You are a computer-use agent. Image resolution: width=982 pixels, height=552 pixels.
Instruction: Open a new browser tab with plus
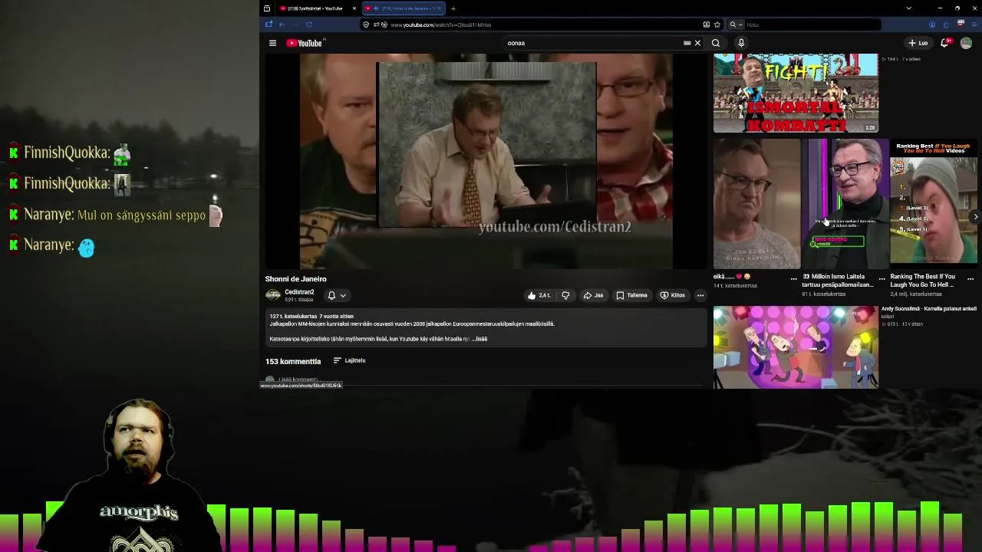tap(453, 8)
